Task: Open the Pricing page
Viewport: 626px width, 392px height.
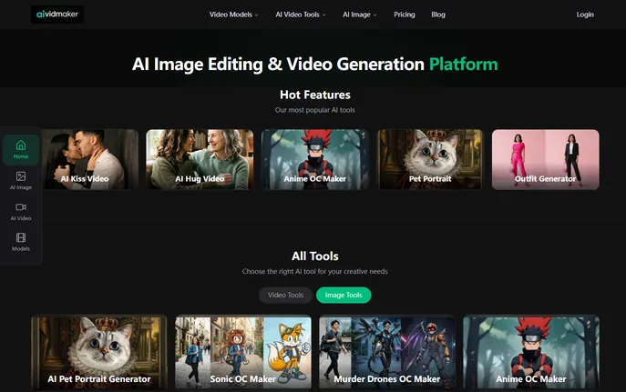Action: [405, 15]
